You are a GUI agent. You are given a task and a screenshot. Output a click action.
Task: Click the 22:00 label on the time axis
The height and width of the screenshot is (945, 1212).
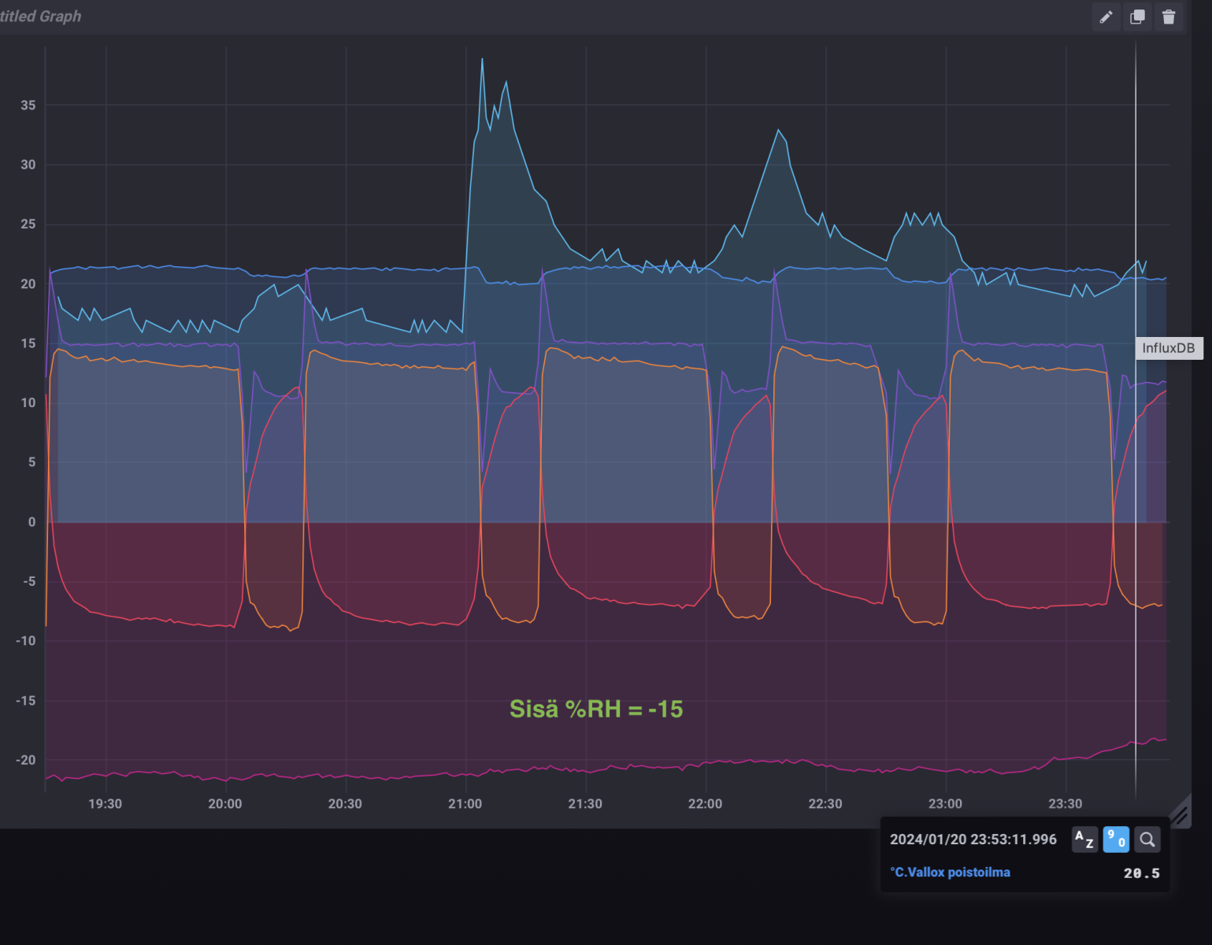coord(705,804)
